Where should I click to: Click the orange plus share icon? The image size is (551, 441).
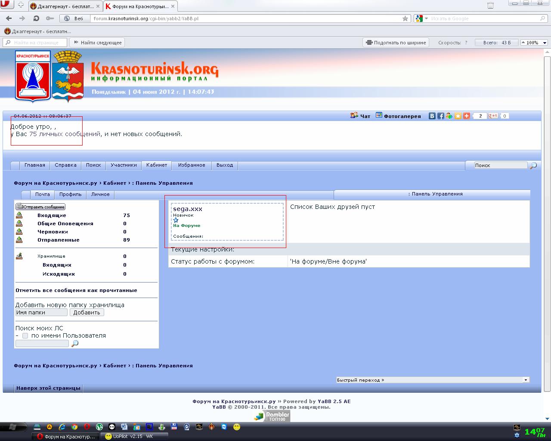click(x=467, y=116)
